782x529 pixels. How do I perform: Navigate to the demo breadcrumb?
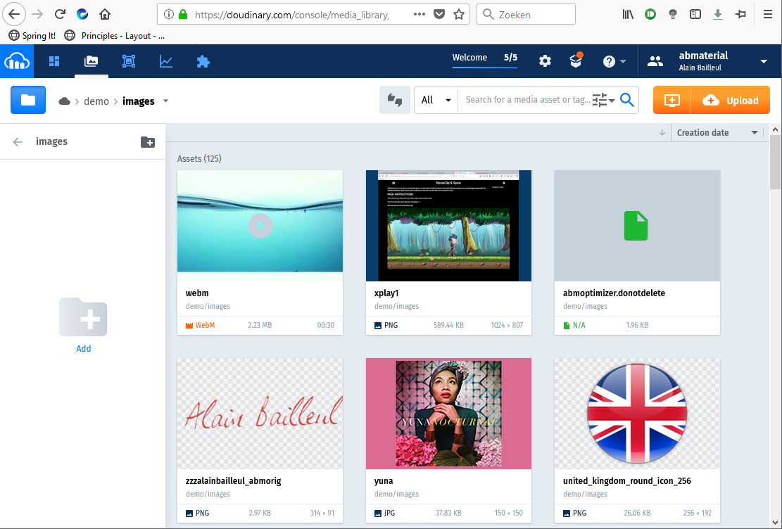(x=96, y=101)
